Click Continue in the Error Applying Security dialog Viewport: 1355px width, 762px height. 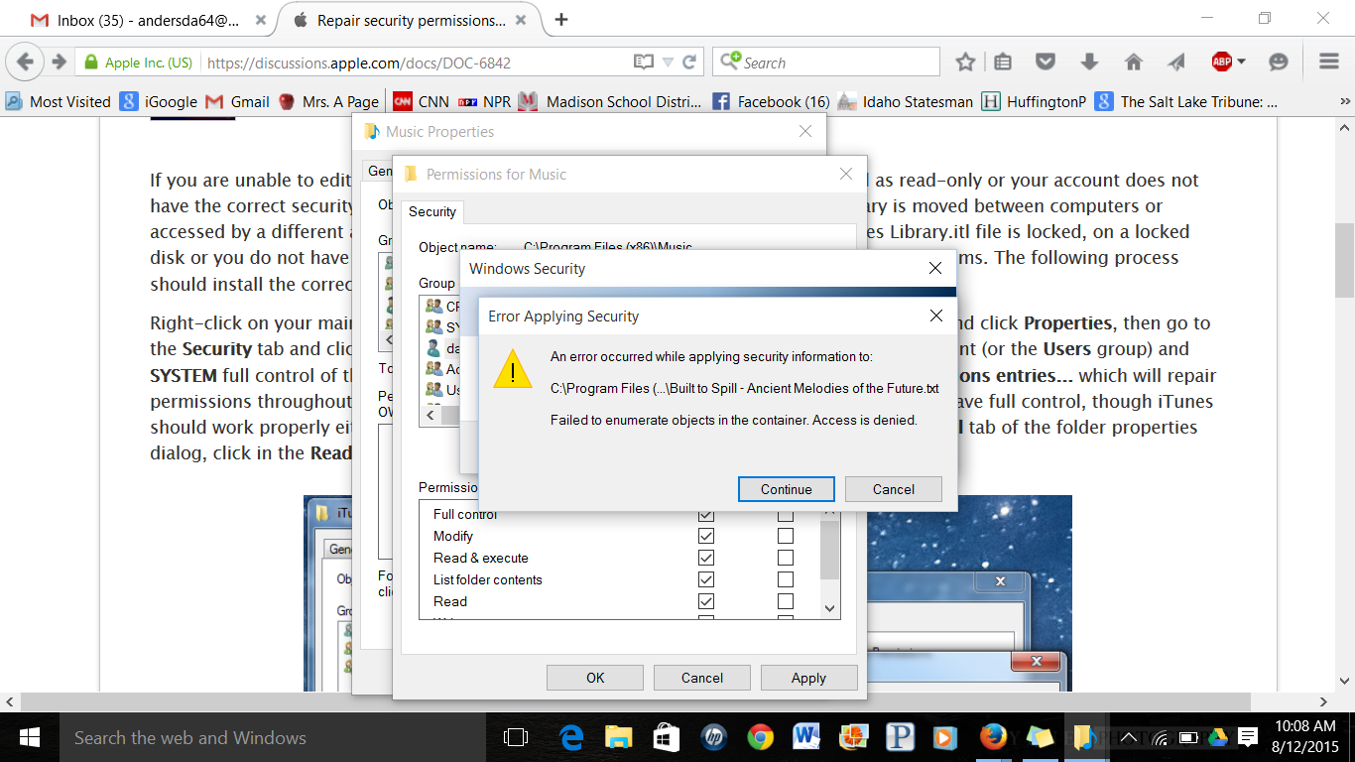pos(787,489)
